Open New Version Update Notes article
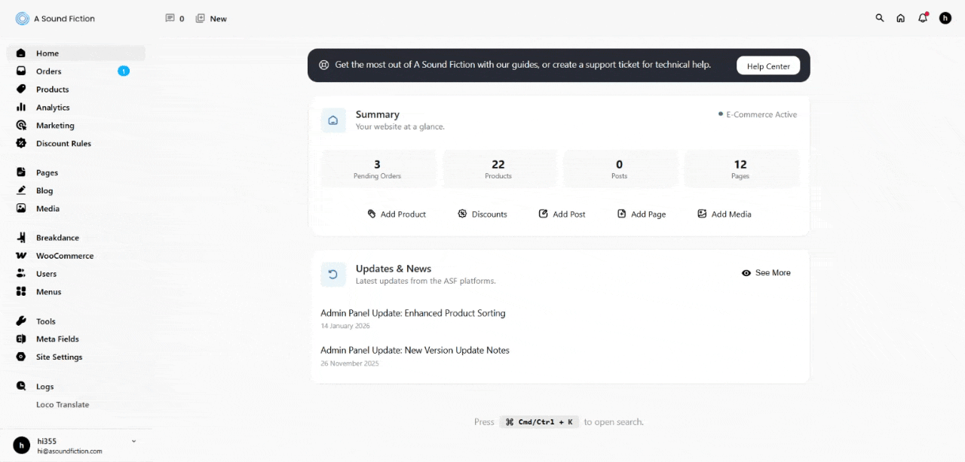965x462 pixels. coord(415,351)
